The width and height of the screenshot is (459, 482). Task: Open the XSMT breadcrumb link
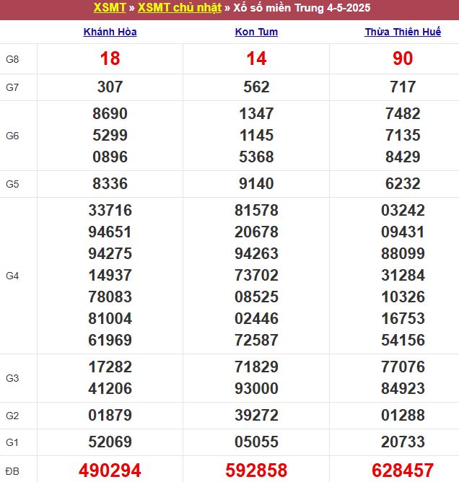point(110,8)
